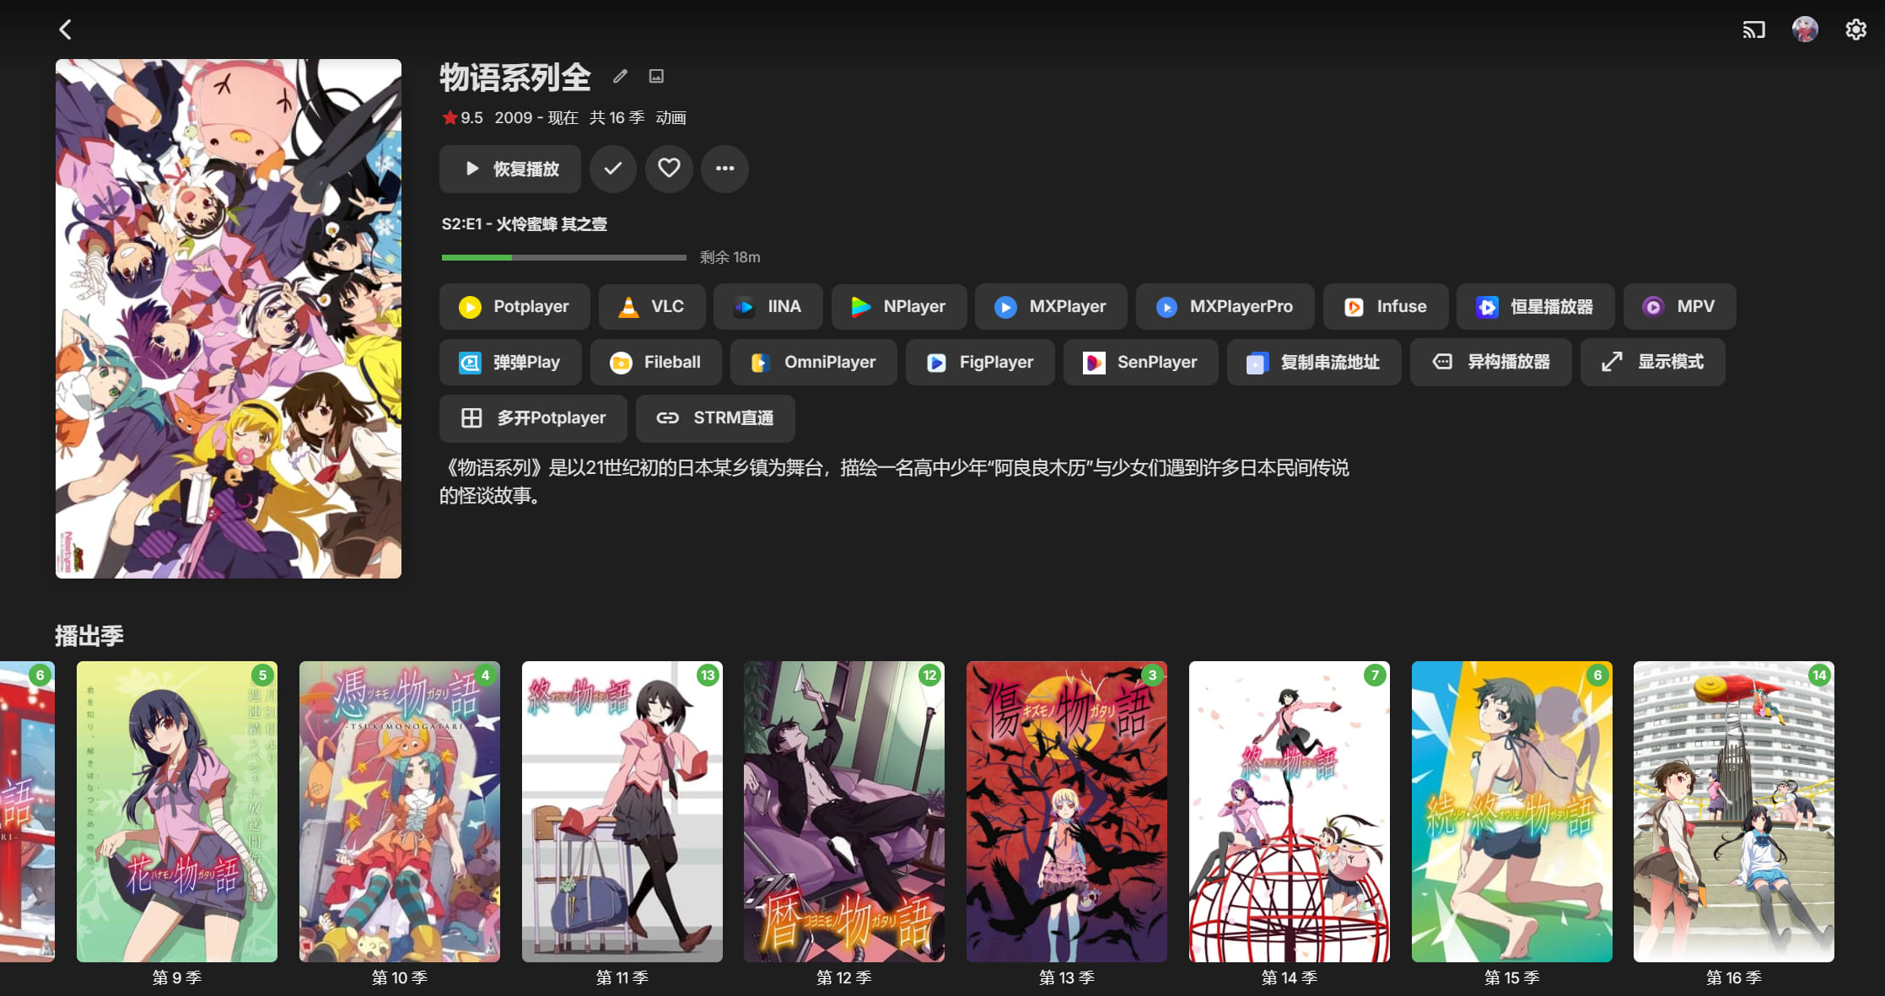Open with 恒星播放器
Viewport: 1885px width, 996px height.
[1536, 306]
